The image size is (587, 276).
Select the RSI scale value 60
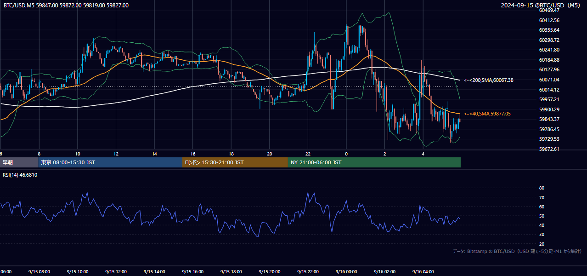point(542,207)
